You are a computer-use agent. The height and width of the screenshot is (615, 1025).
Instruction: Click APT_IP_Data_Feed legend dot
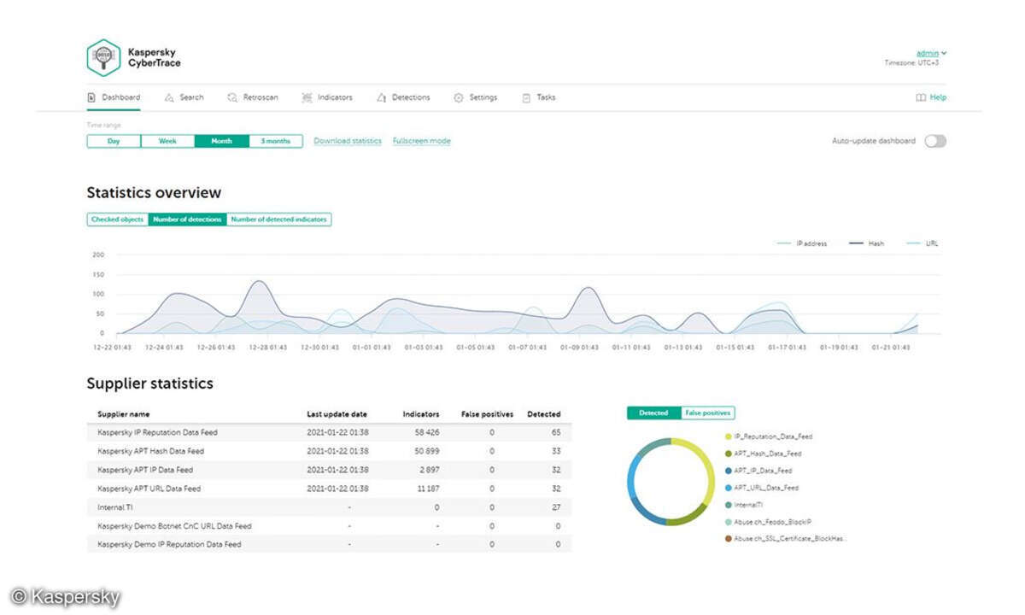click(x=729, y=471)
